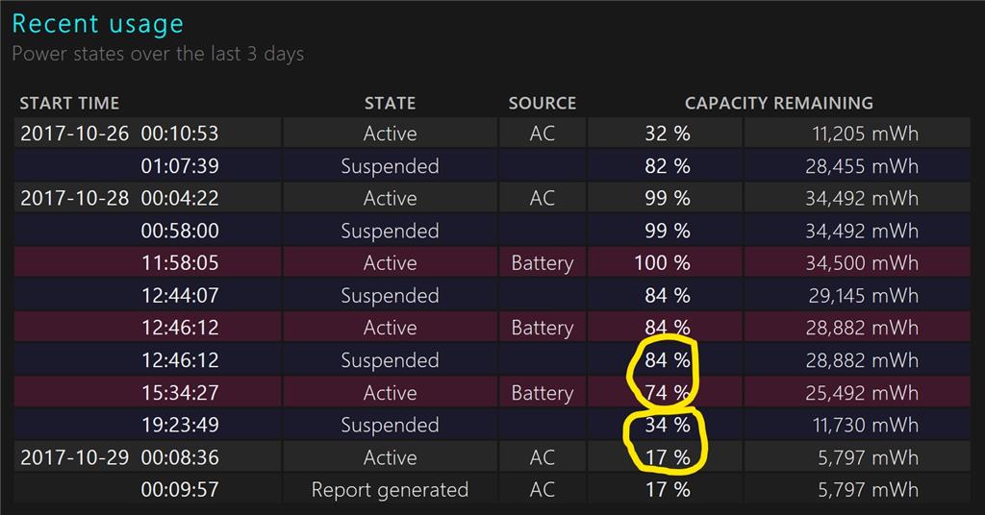Select the START TIME column header
Image resolution: width=985 pixels, height=515 pixels.
(x=69, y=103)
